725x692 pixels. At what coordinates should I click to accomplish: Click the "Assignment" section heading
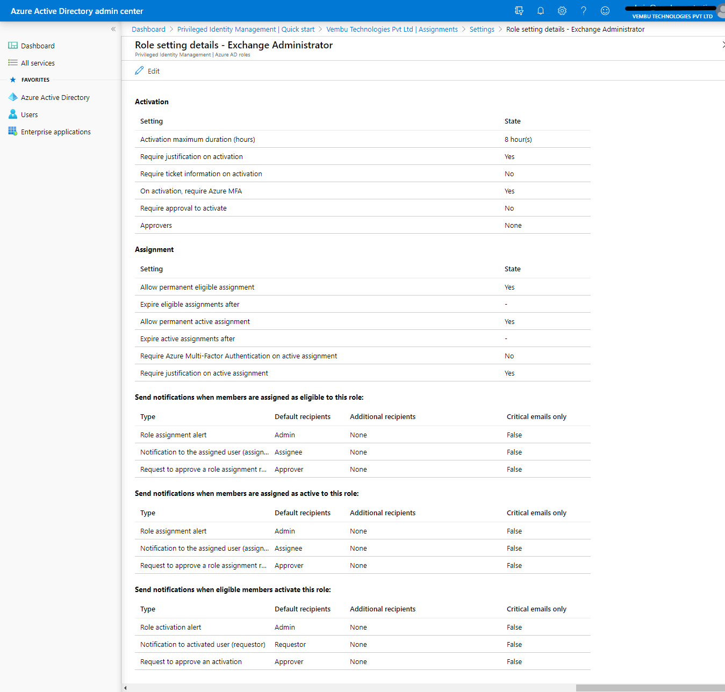[154, 249]
